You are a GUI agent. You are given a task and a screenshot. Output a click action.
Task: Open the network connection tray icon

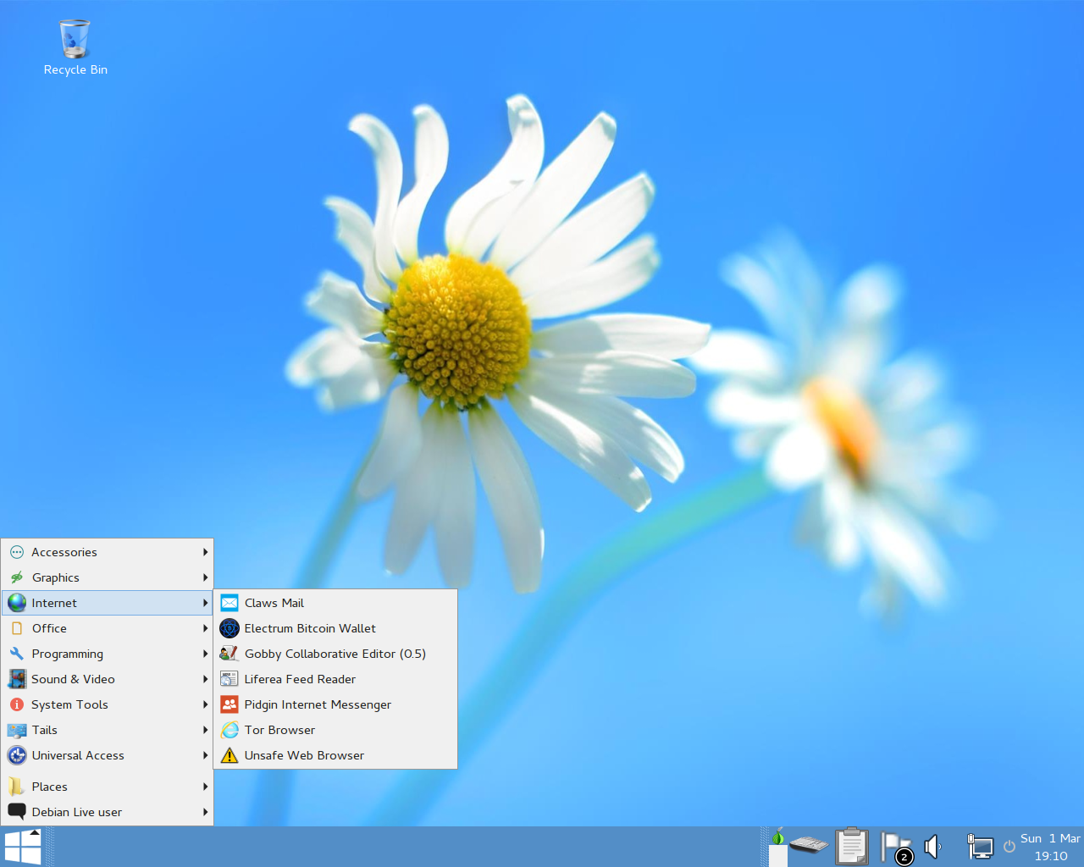(980, 846)
